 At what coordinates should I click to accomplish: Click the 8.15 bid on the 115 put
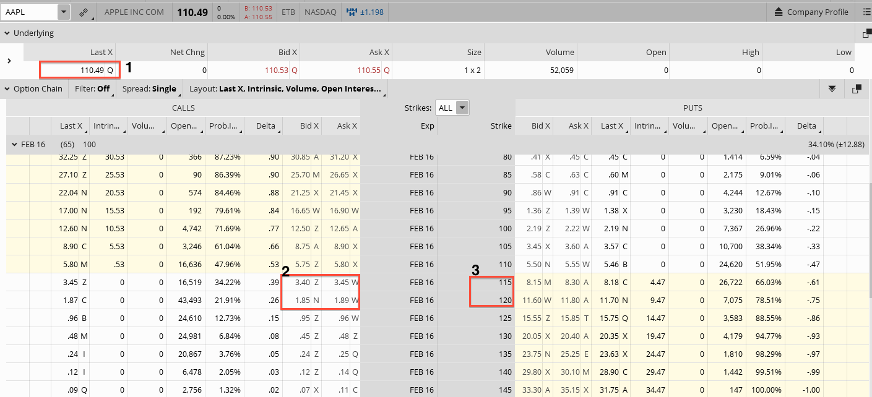pos(532,283)
